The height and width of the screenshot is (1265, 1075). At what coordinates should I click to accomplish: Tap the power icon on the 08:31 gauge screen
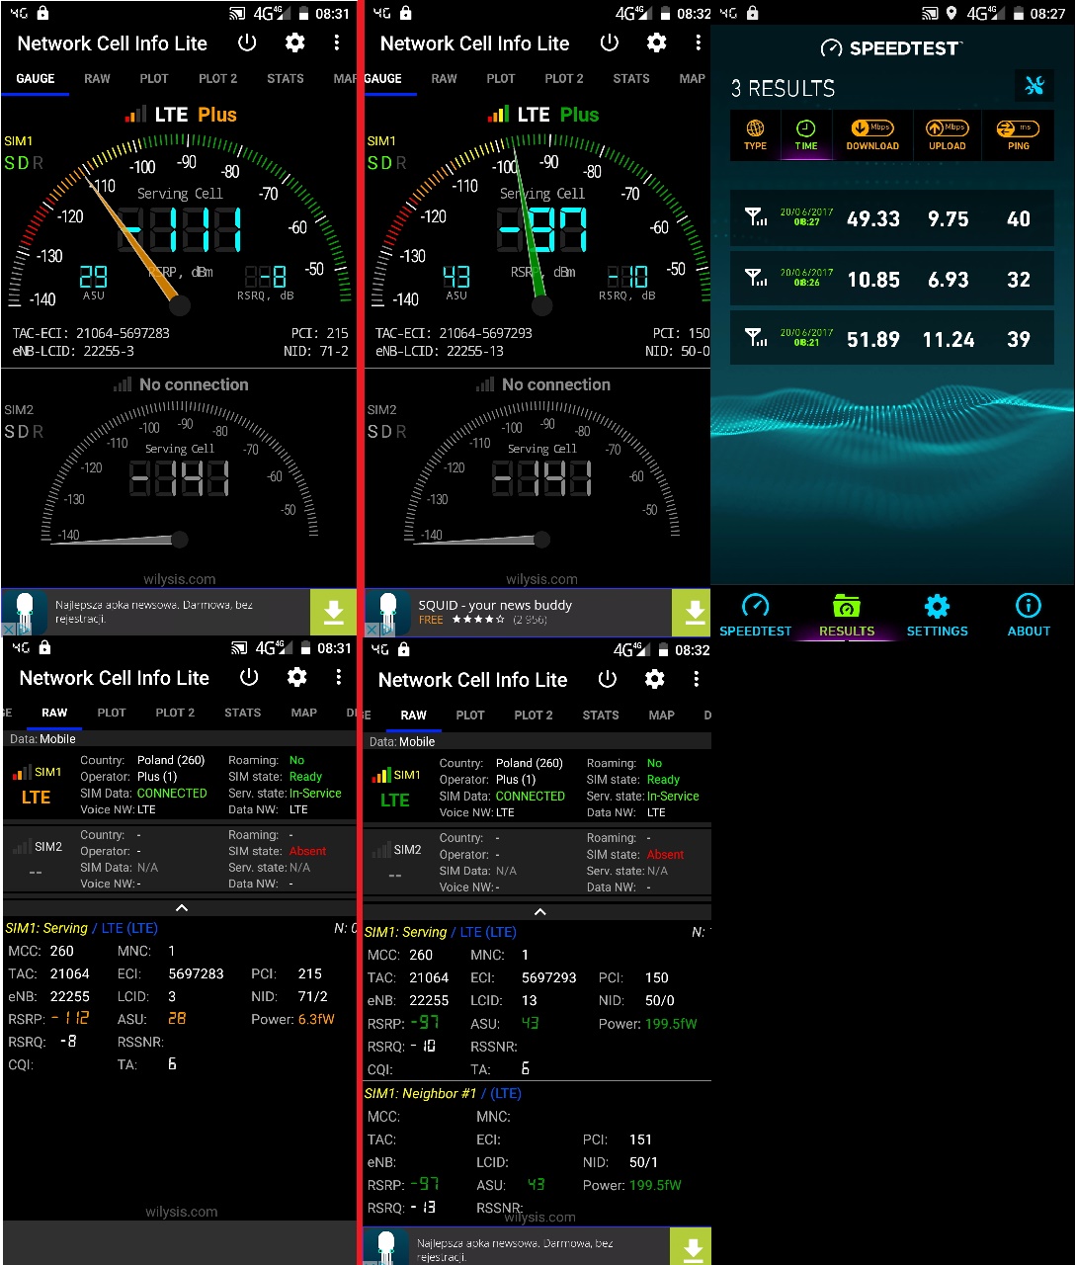[247, 43]
